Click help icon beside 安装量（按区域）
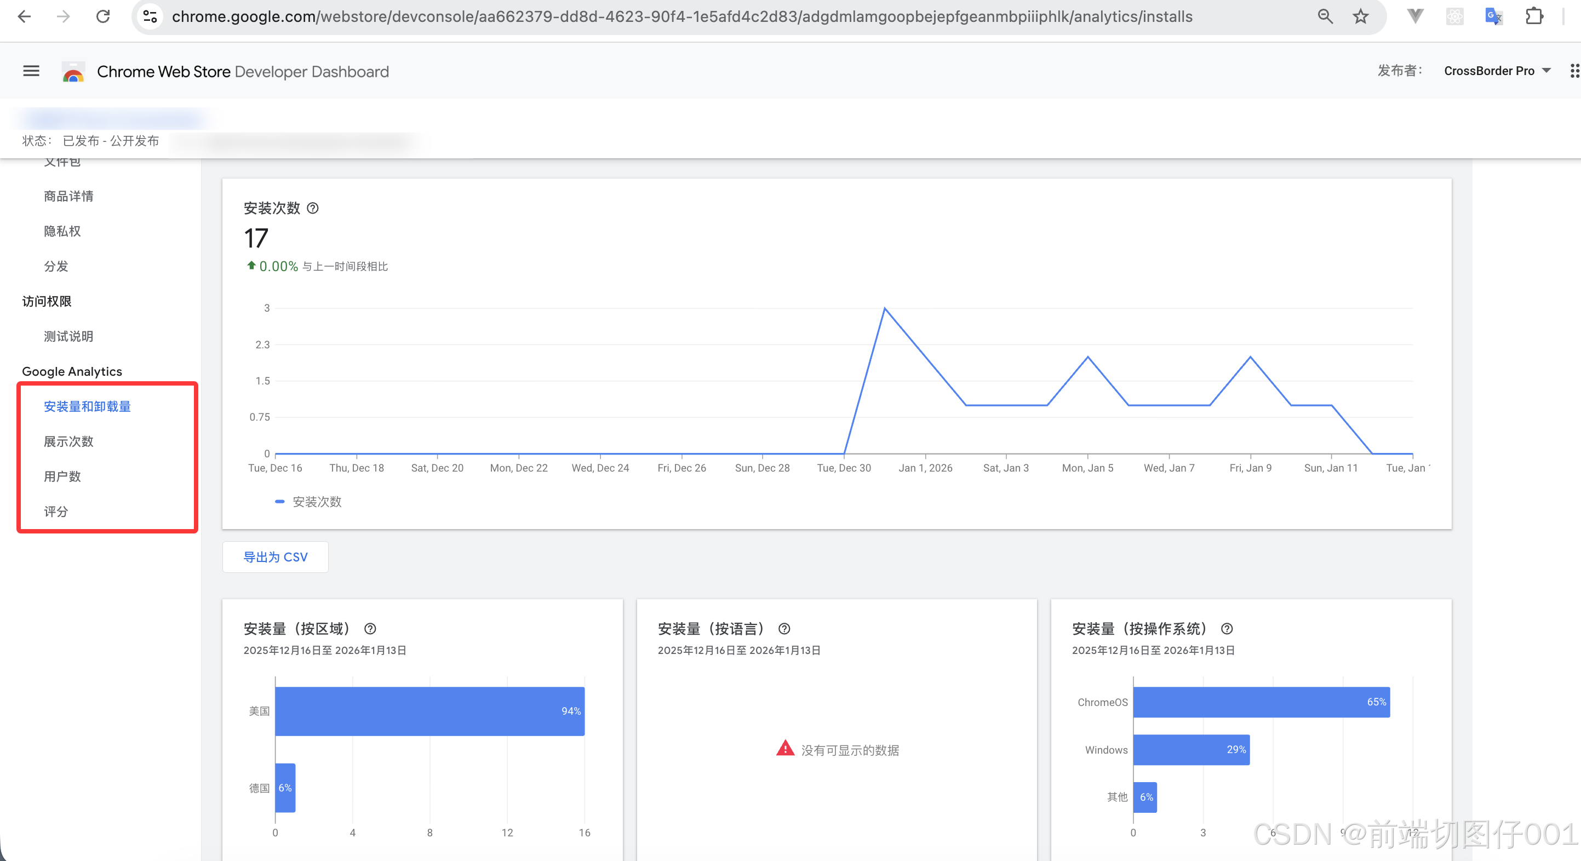The height and width of the screenshot is (861, 1581). click(370, 628)
